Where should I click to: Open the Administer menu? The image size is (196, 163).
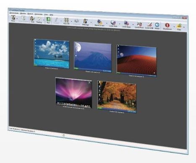(x=39, y=14)
